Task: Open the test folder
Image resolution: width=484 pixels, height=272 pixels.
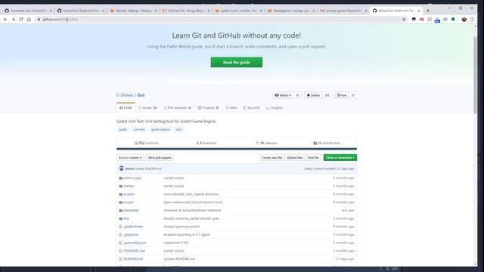Action: [126, 218]
